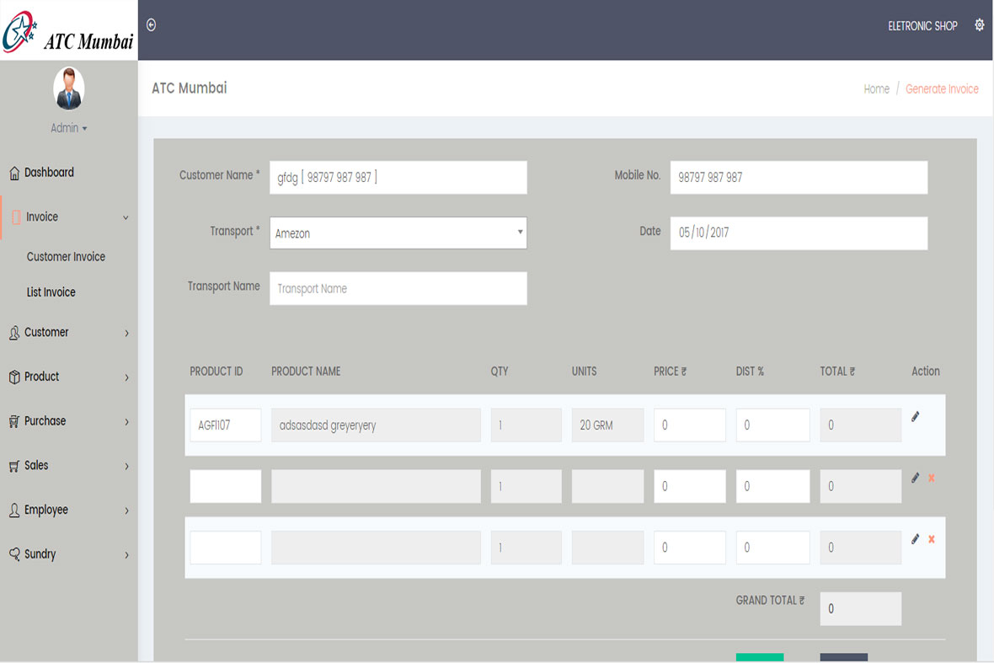Click the edit pencil in first product row
Image resolution: width=994 pixels, height=663 pixels.
click(916, 416)
